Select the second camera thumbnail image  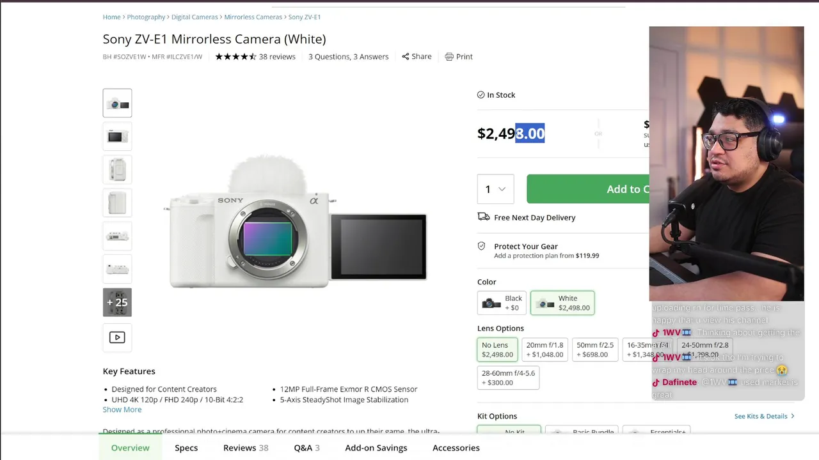pyautogui.click(x=117, y=136)
